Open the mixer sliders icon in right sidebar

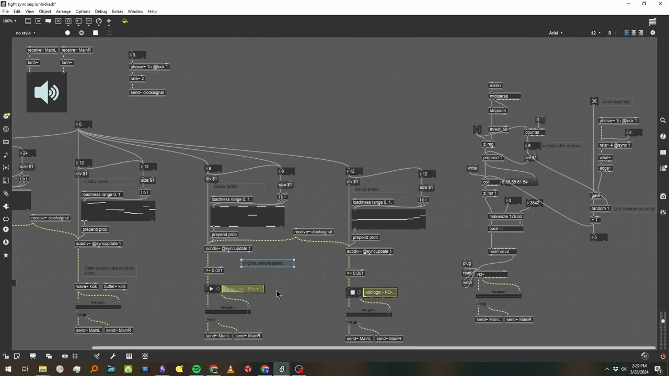663,212
